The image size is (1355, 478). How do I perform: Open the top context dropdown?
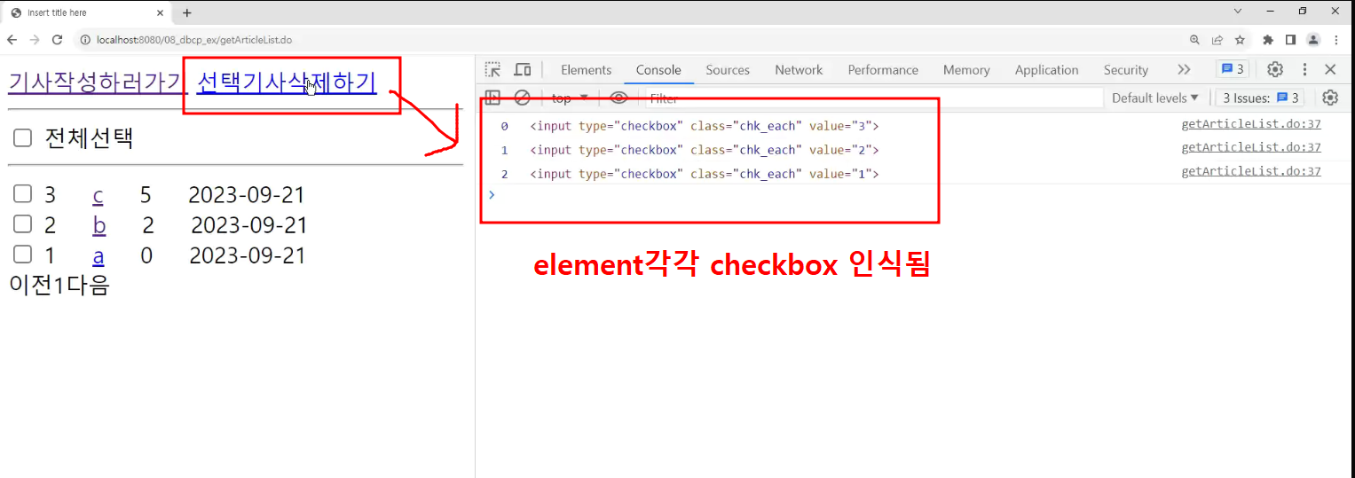click(571, 98)
